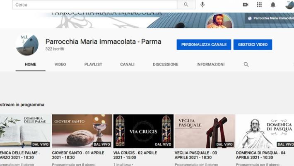Screen dimensions: 294x166
Task: Click the channel search magnifier icon
Action: tap(246, 64)
